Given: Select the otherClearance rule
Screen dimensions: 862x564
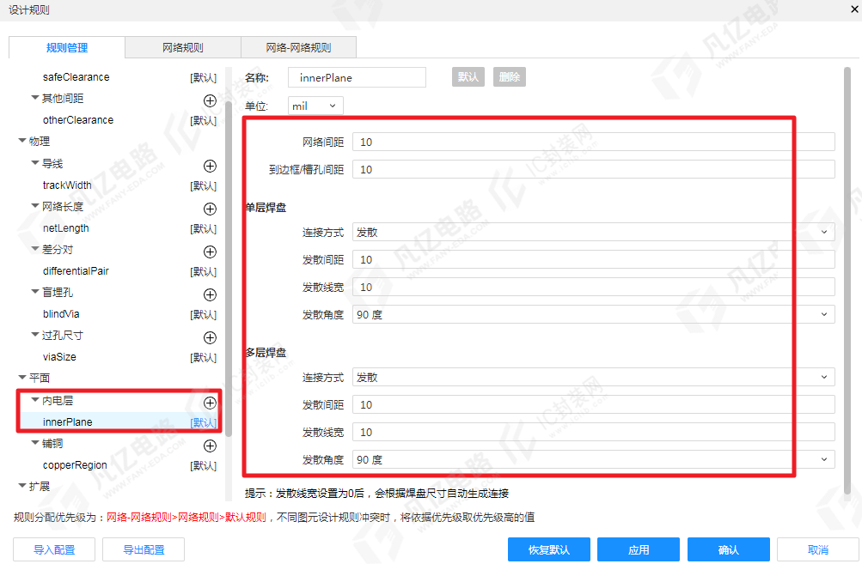Looking at the screenshot, I should point(78,119).
